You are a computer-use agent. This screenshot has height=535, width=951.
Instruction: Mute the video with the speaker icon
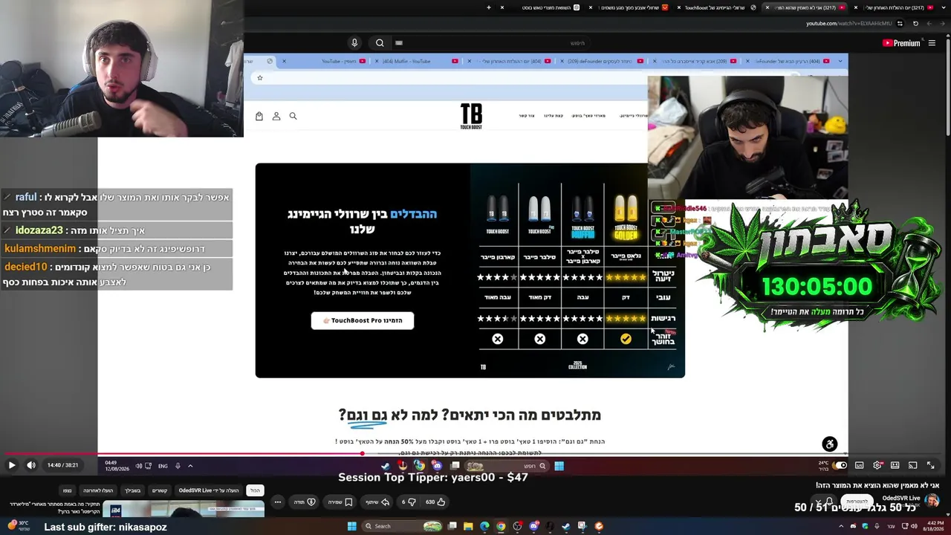[31, 465]
